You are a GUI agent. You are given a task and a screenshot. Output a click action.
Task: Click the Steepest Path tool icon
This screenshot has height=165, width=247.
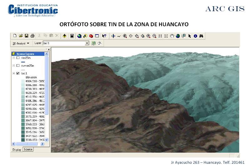(x=100, y=43)
